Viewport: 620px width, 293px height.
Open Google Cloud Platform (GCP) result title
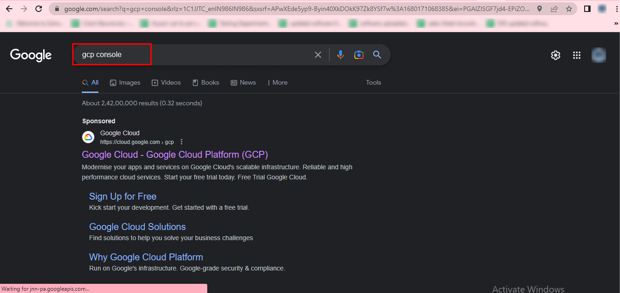click(x=175, y=155)
